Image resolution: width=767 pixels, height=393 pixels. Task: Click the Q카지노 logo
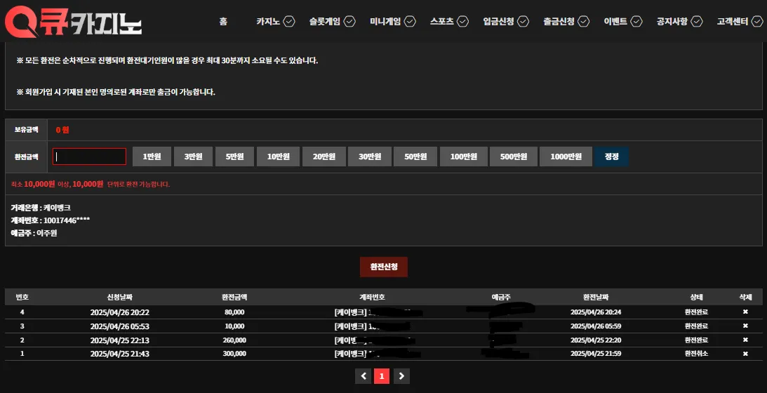(74, 22)
